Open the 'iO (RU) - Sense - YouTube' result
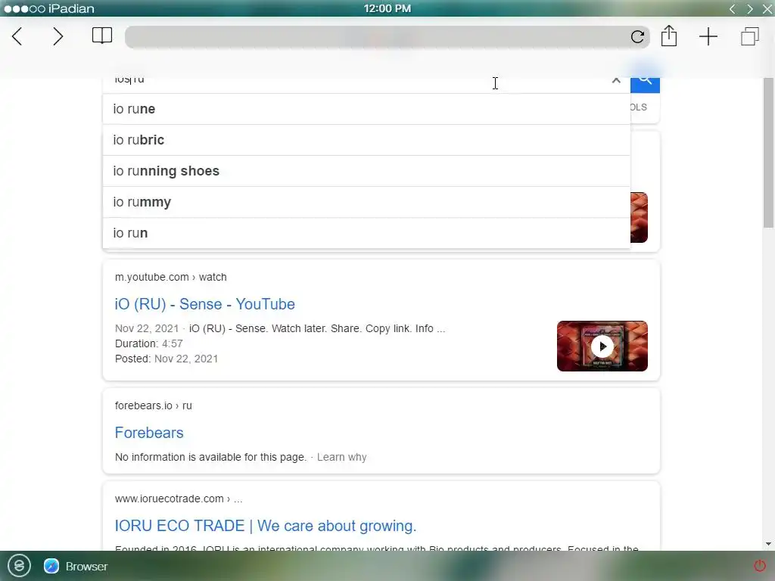Viewport: 775px width, 581px height. pyautogui.click(x=204, y=304)
